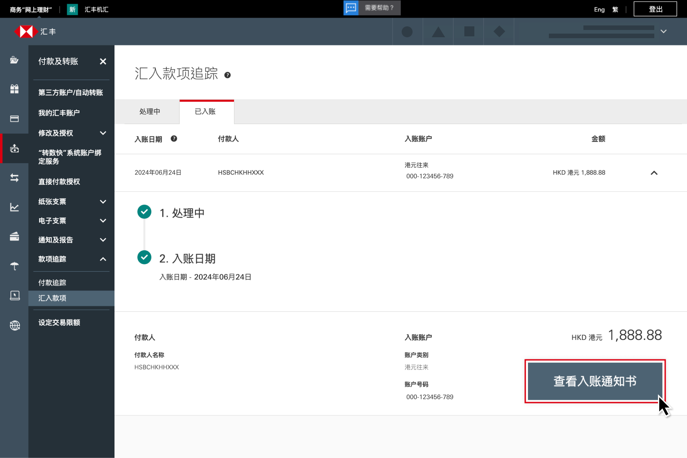Switch to the 处理中 tab
Screen dimensions: 687x458
click(149, 112)
